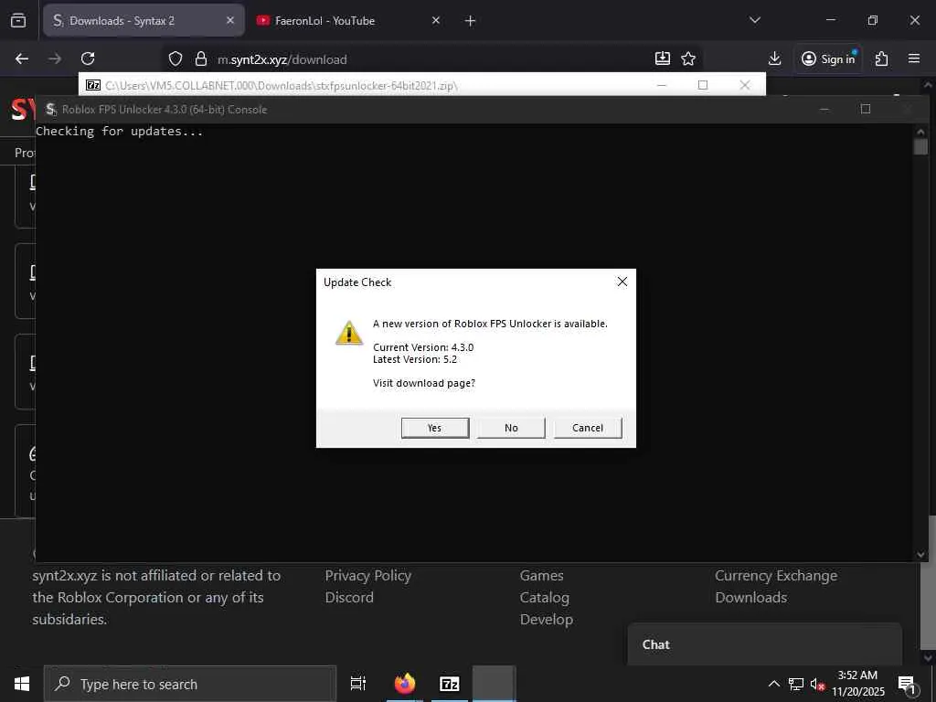Open the Discord footer link
Image resolution: width=936 pixels, height=702 pixels.
(x=349, y=597)
